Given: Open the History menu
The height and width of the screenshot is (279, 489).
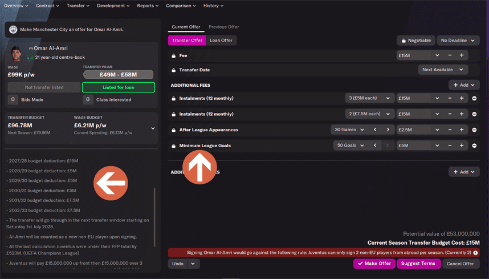Looking at the screenshot, I should pyautogui.click(x=213, y=6).
